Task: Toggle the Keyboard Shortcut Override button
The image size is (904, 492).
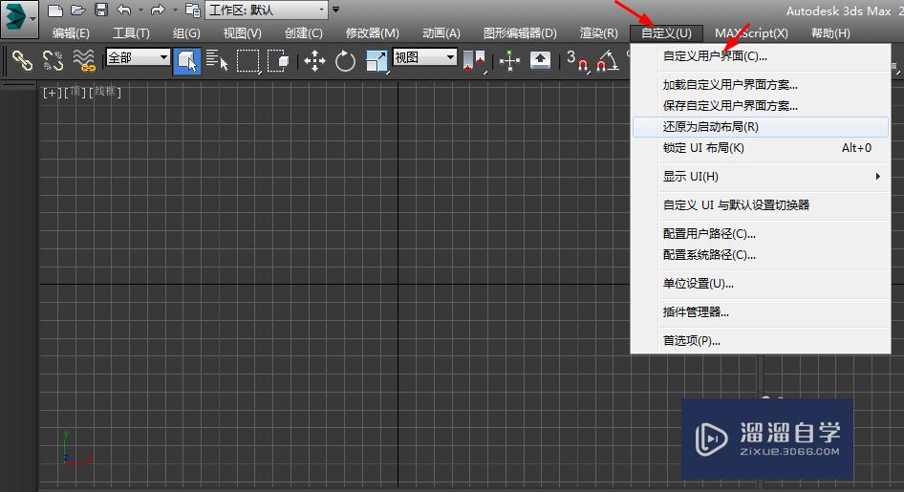Action: [540, 60]
